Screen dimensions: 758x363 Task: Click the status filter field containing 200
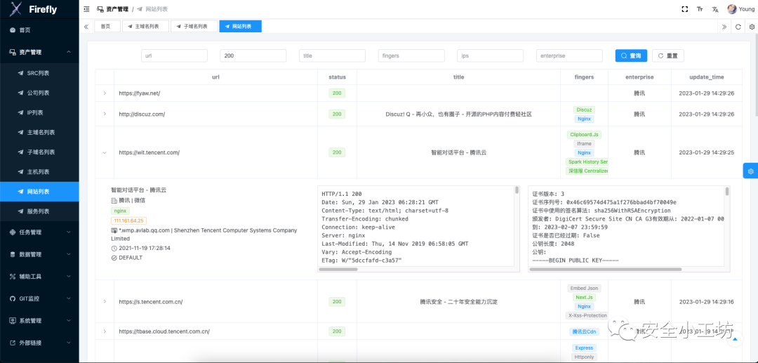[253, 55]
